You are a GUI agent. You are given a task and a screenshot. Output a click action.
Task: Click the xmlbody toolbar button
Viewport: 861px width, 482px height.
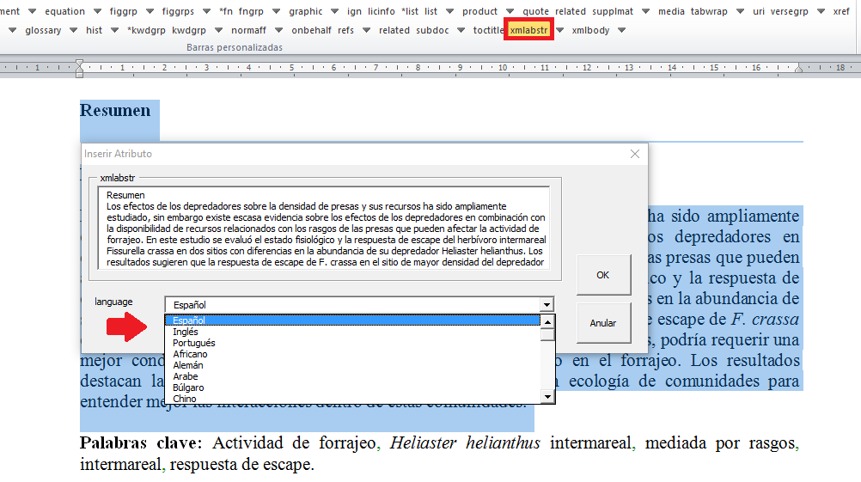(590, 30)
